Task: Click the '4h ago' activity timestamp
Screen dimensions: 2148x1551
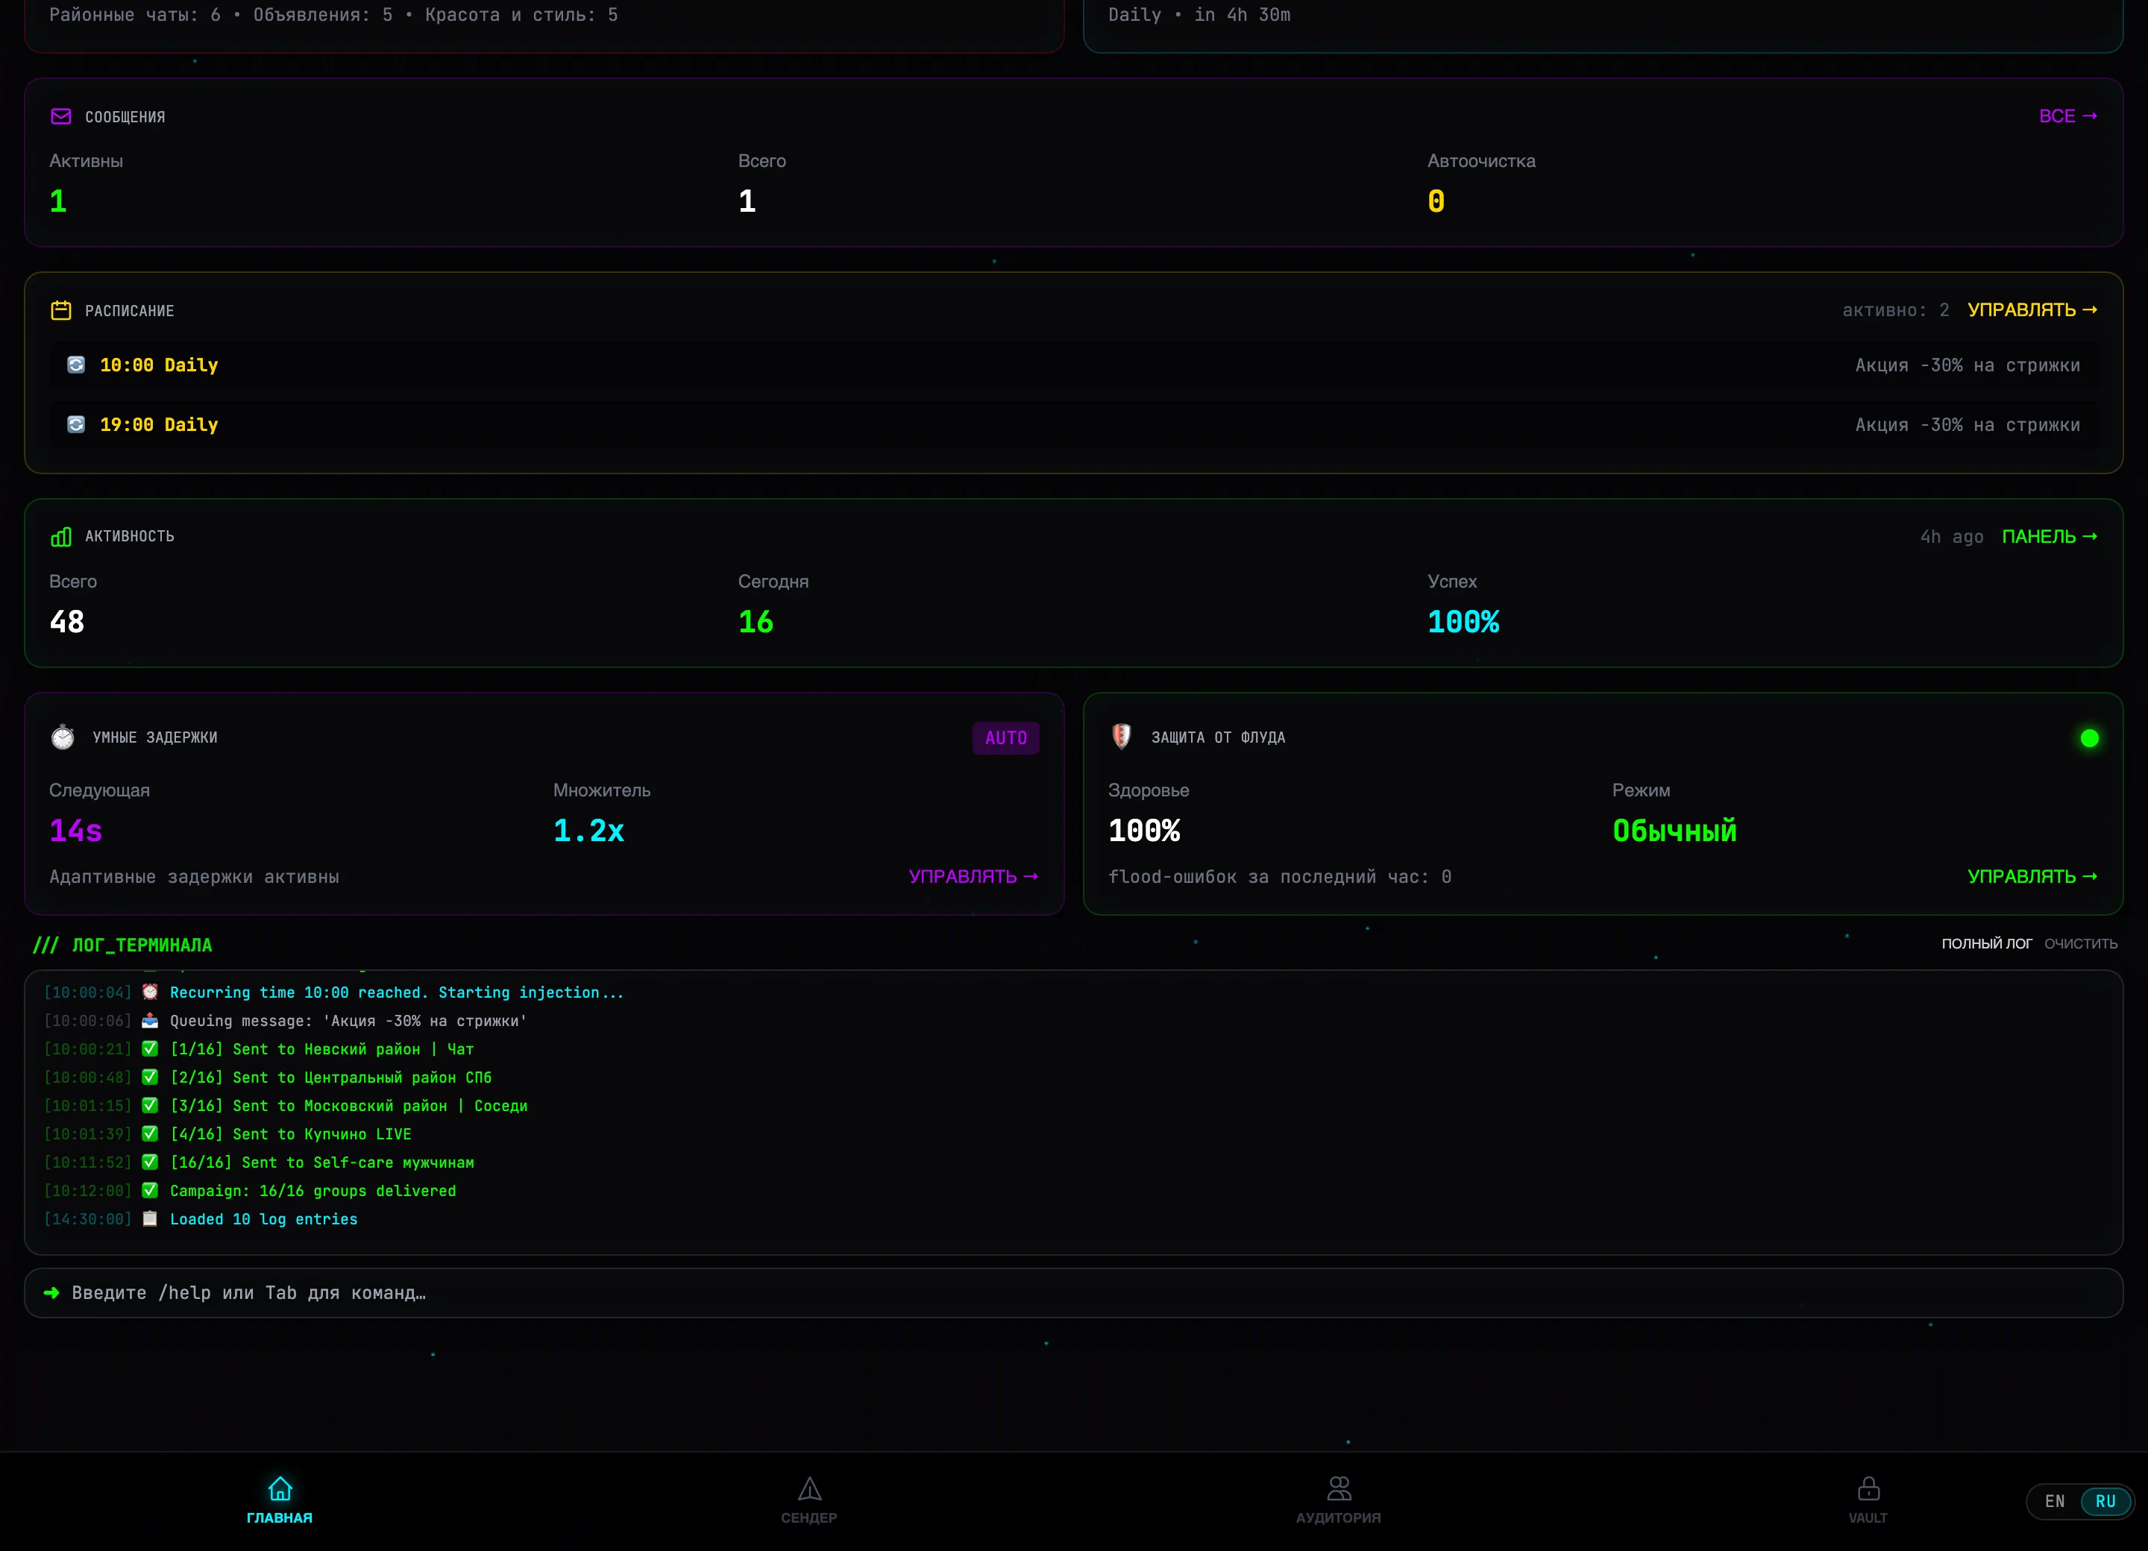Action: [1951, 537]
